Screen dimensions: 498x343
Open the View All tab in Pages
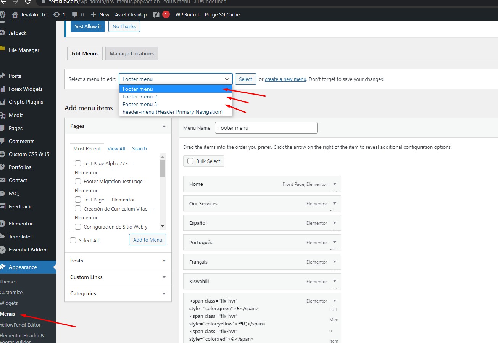(x=116, y=148)
